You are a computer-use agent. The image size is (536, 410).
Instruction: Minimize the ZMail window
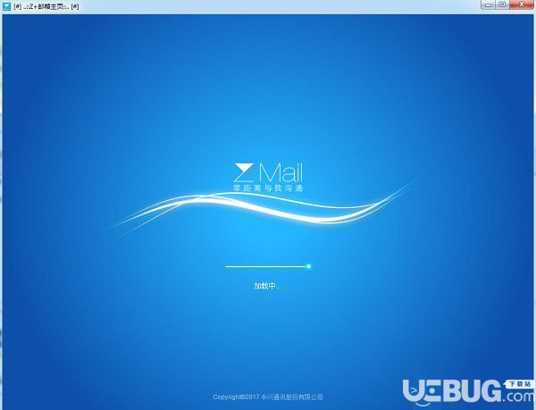pos(489,4)
